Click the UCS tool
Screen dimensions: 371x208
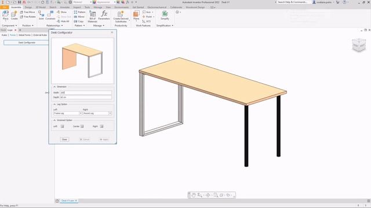pyautogui.click(x=147, y=21)
